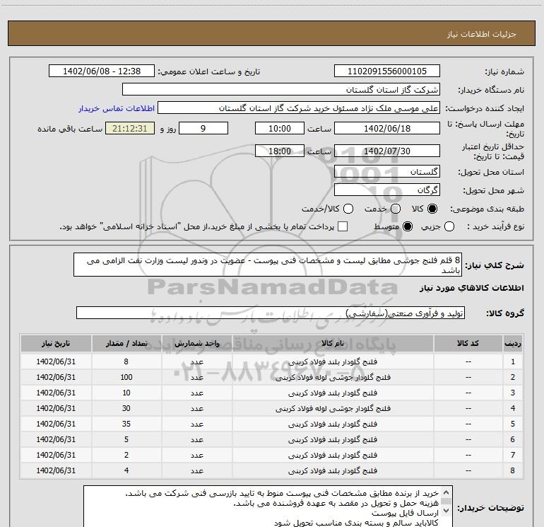Click the response deadline time 10:00
Viewport: 544px width, 527px height.
coord(280,128)
